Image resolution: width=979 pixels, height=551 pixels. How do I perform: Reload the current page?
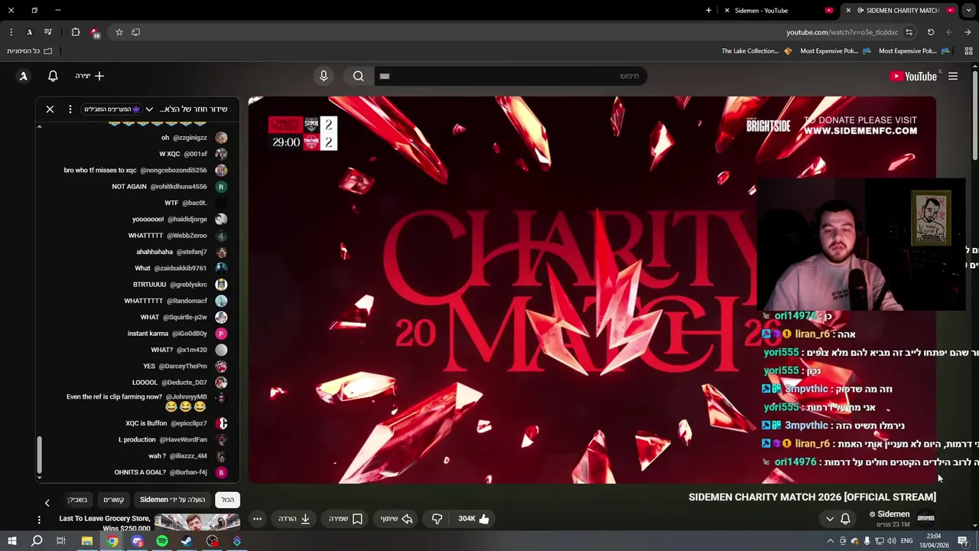coord(931,32)
